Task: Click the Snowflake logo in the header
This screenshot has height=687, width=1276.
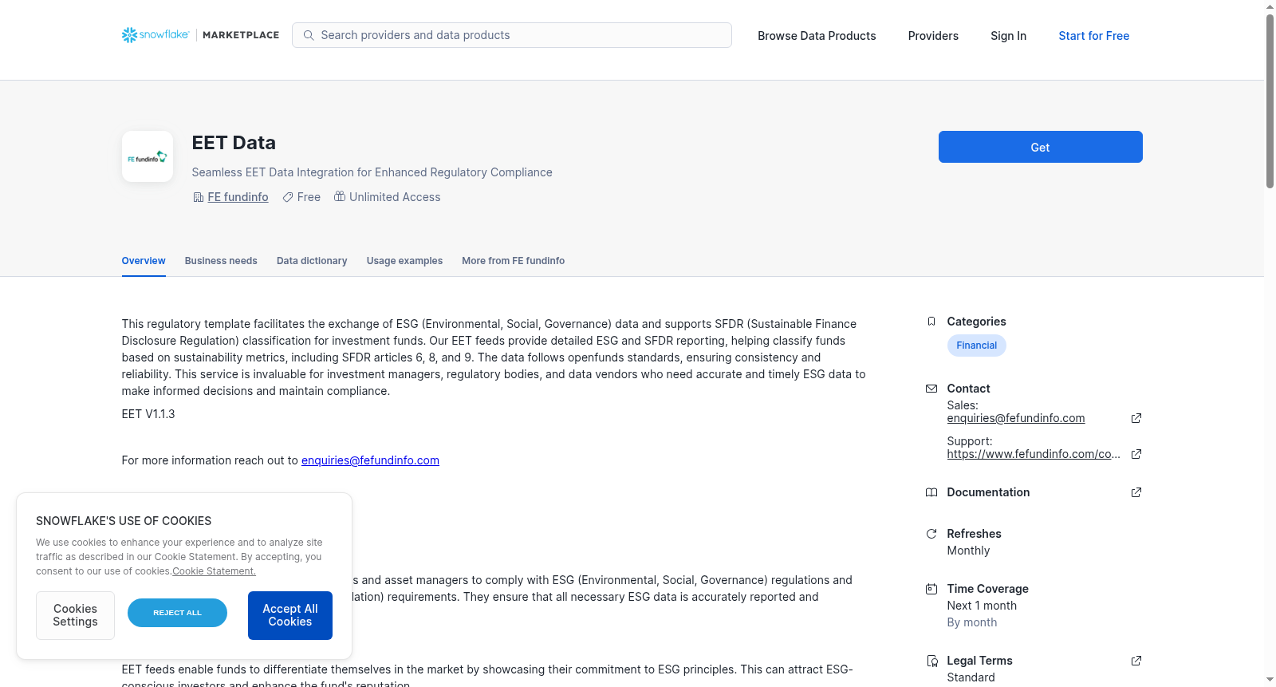Action: [x=156, y=35]
